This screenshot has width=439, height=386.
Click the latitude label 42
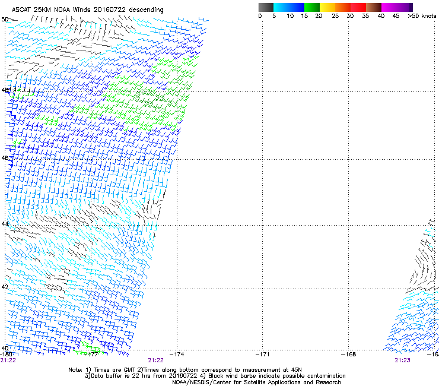[x=5, y=287]
